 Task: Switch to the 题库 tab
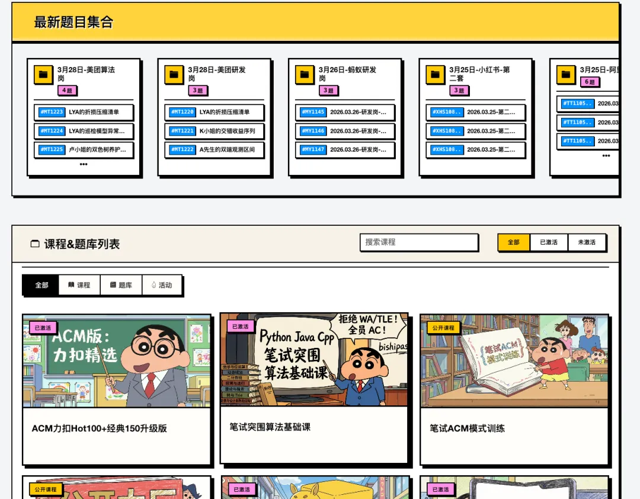pos(121,285)
